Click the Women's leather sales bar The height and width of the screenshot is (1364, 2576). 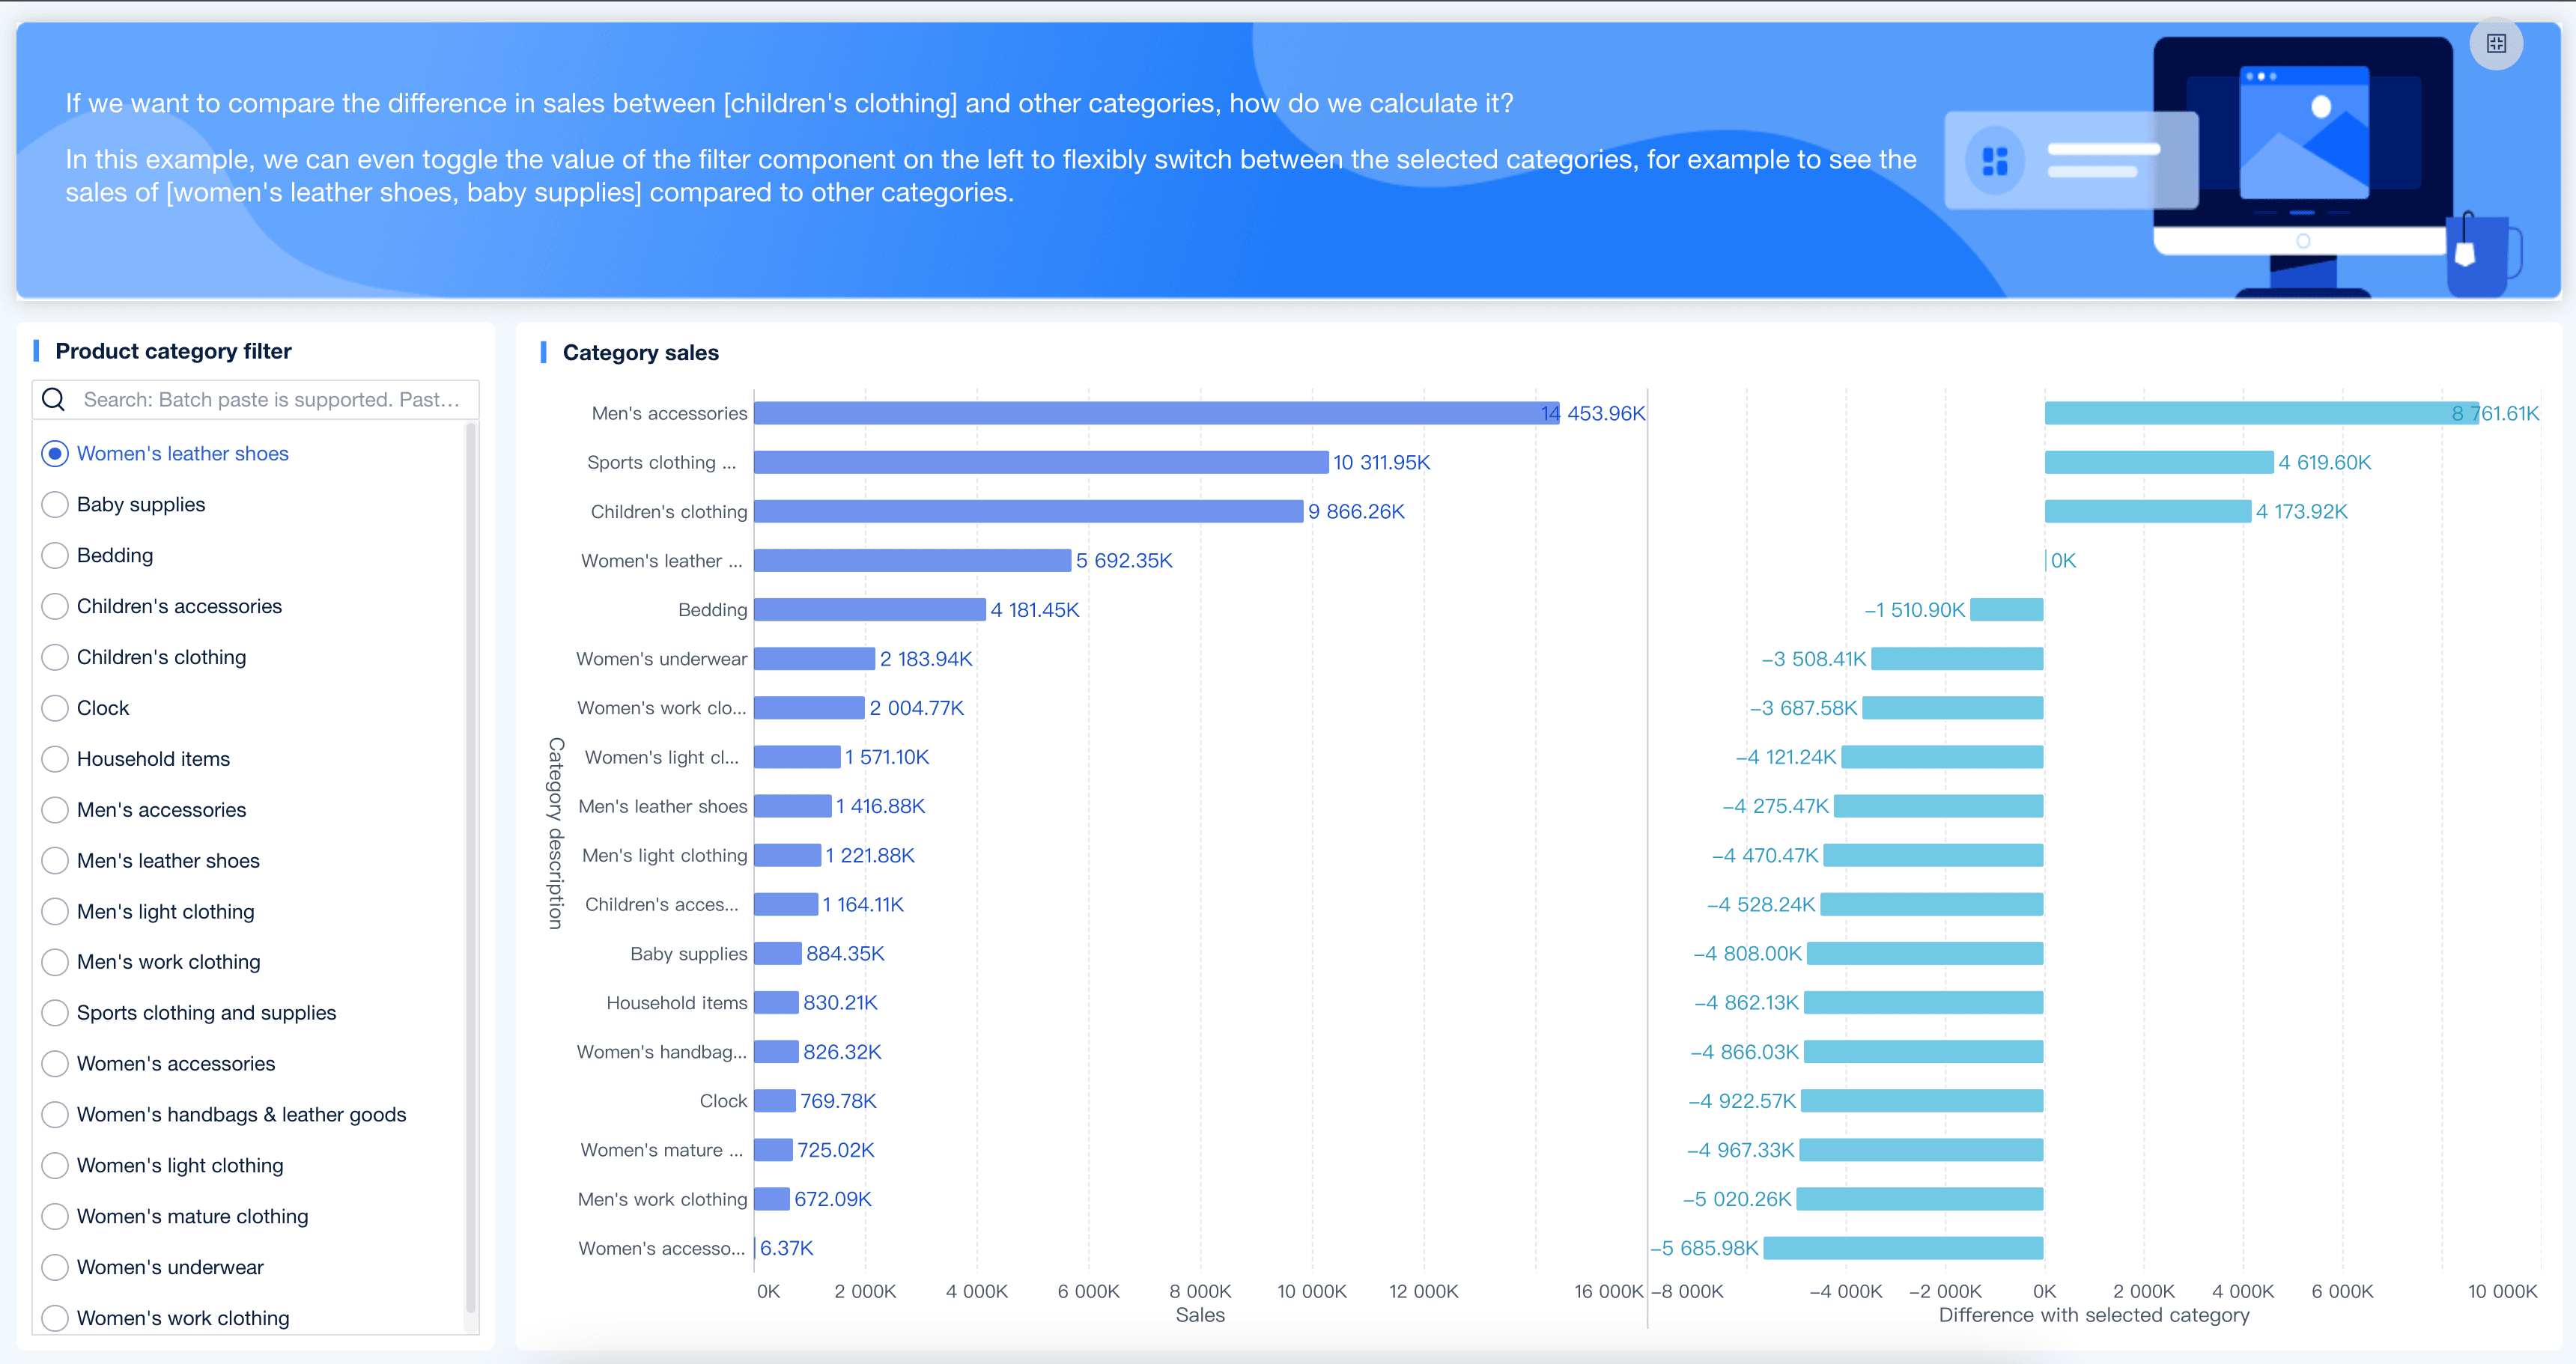(913, 560)
